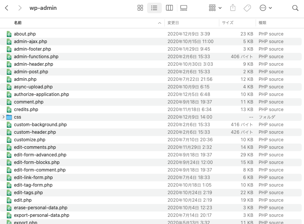304x224 pixels.
Task: Sort files by サイズ column
Action: [x=228, y=23]
